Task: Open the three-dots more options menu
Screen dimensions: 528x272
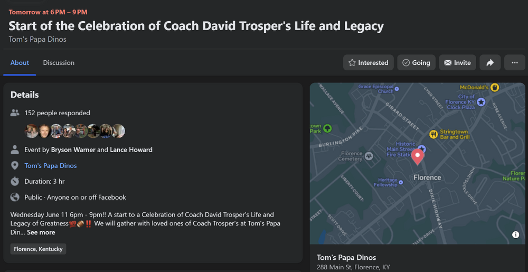Action: tap(514, 63)
